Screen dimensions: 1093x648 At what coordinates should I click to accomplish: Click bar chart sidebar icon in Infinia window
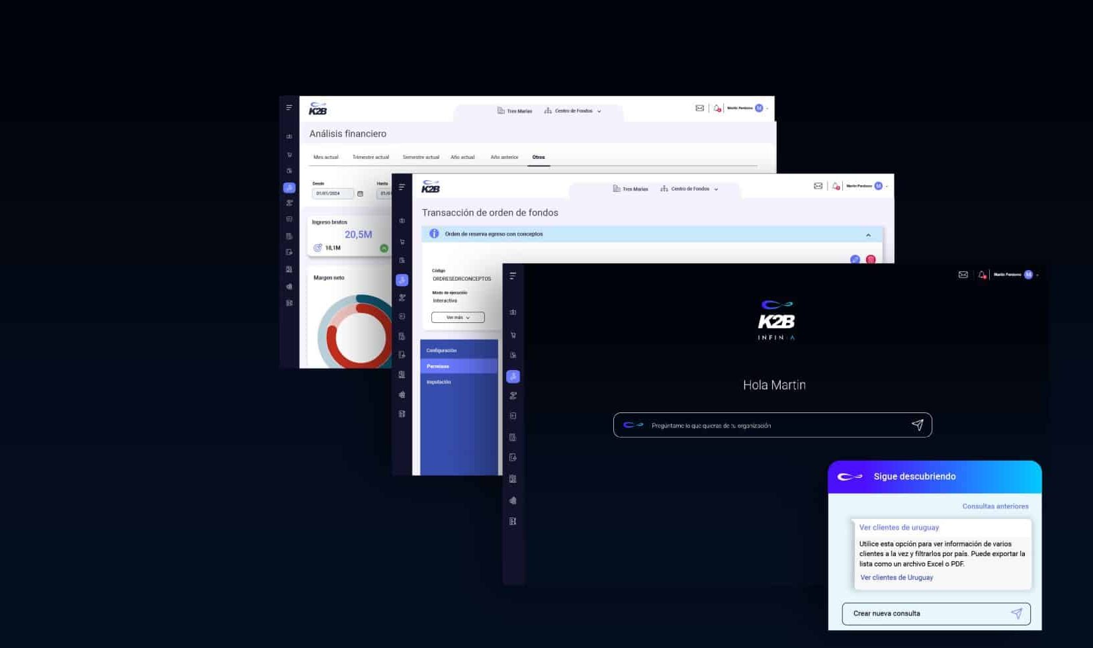pos(513,500)
